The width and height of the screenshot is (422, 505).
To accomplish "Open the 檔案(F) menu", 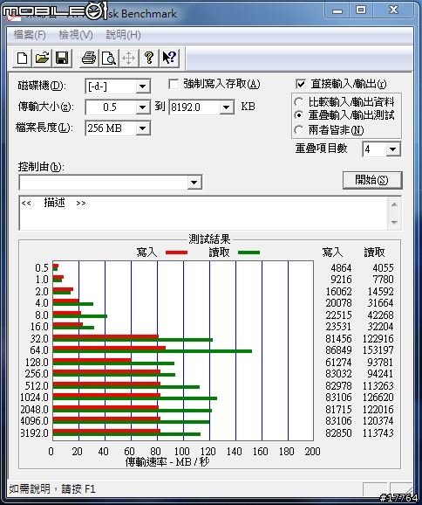I will pyautogui.click(x=30, y=35).
